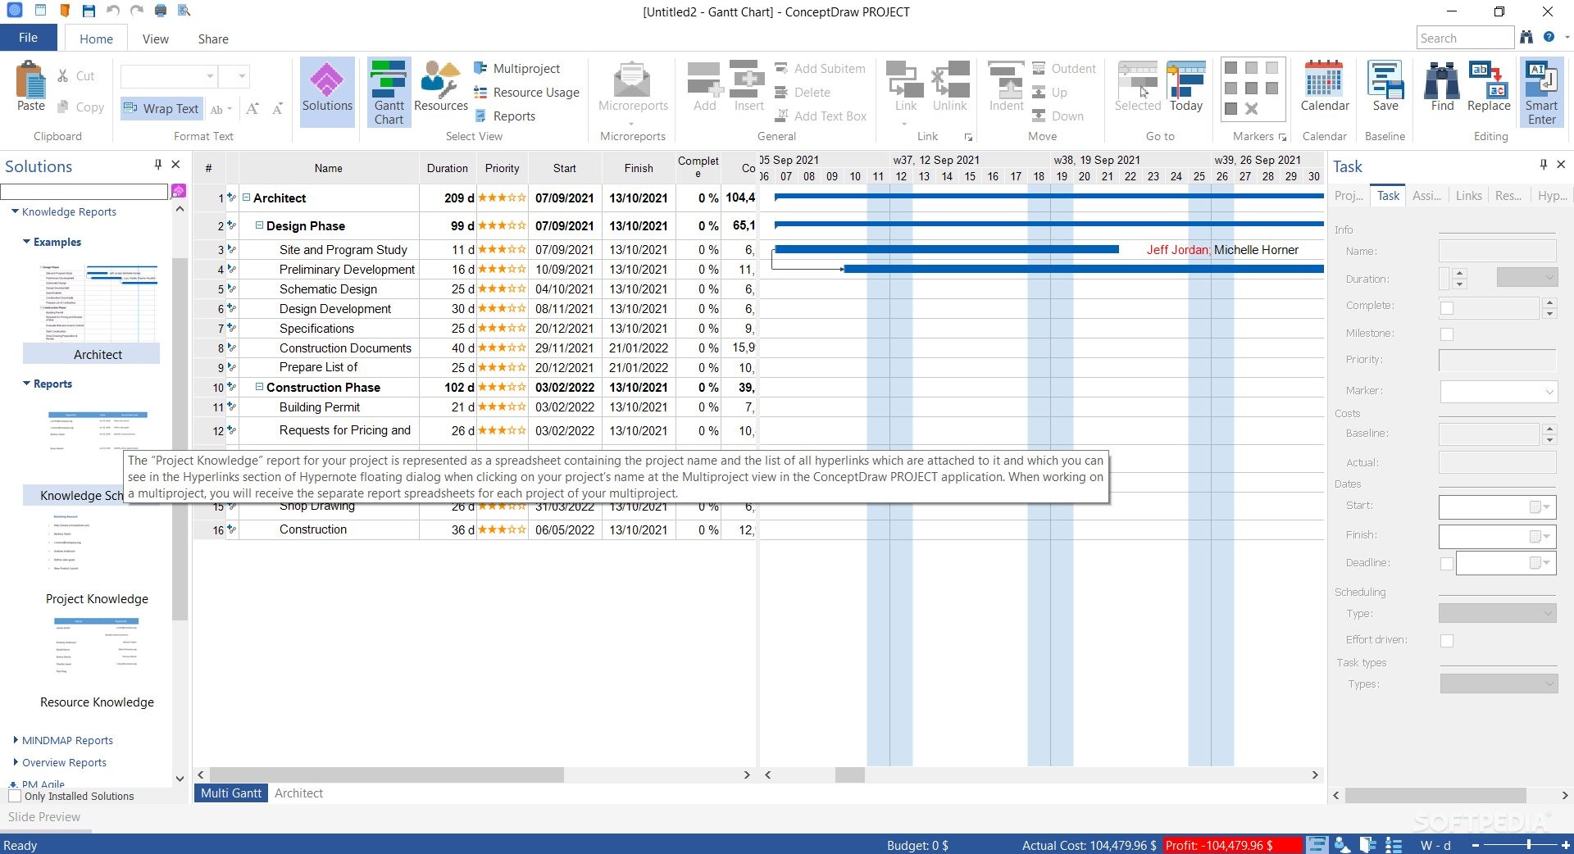Click the Copy button
This screenshot has height=854, width=1574.
coord(81,107)
